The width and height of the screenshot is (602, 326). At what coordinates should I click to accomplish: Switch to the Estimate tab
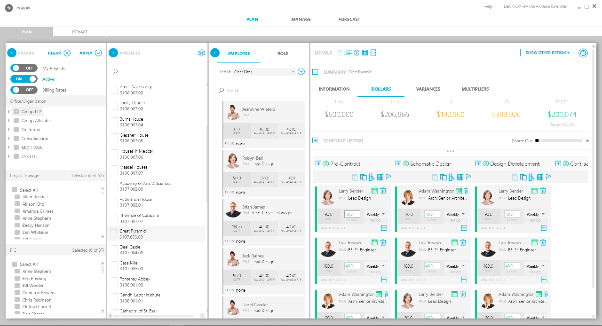click(x=80, y=32)
